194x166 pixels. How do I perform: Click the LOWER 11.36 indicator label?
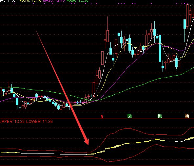point(39,122)
